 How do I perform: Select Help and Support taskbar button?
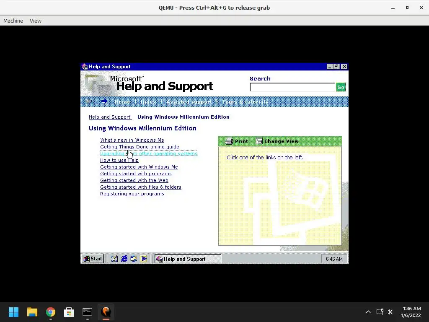(188, 259)
